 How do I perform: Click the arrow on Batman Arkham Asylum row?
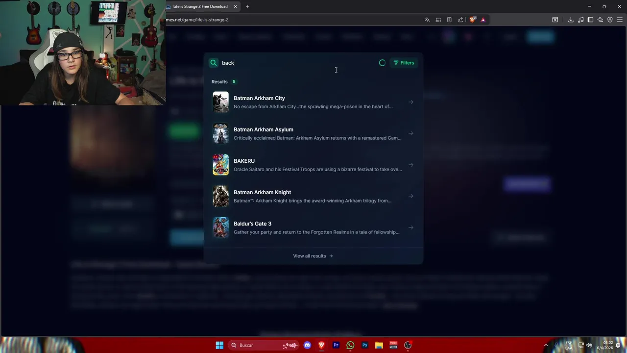(411, 133)
